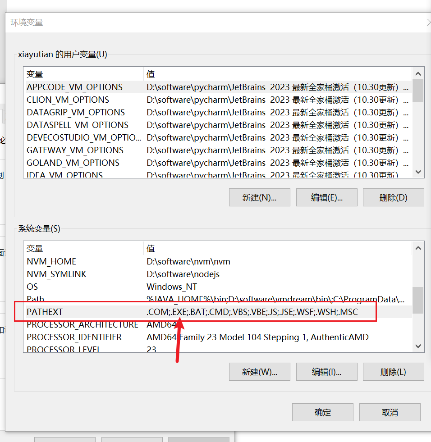Click the user variables scrollbar up arrow
This screenshot has width=431, height=442.
tap(418, 74)
